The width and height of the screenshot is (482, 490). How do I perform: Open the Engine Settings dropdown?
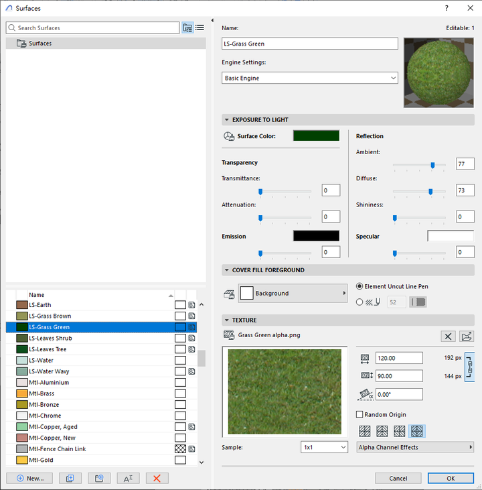(310, 78)
